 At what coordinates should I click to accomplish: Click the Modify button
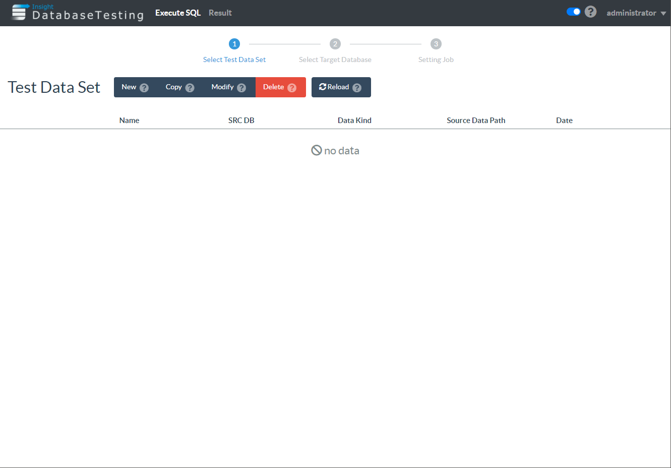229,87
